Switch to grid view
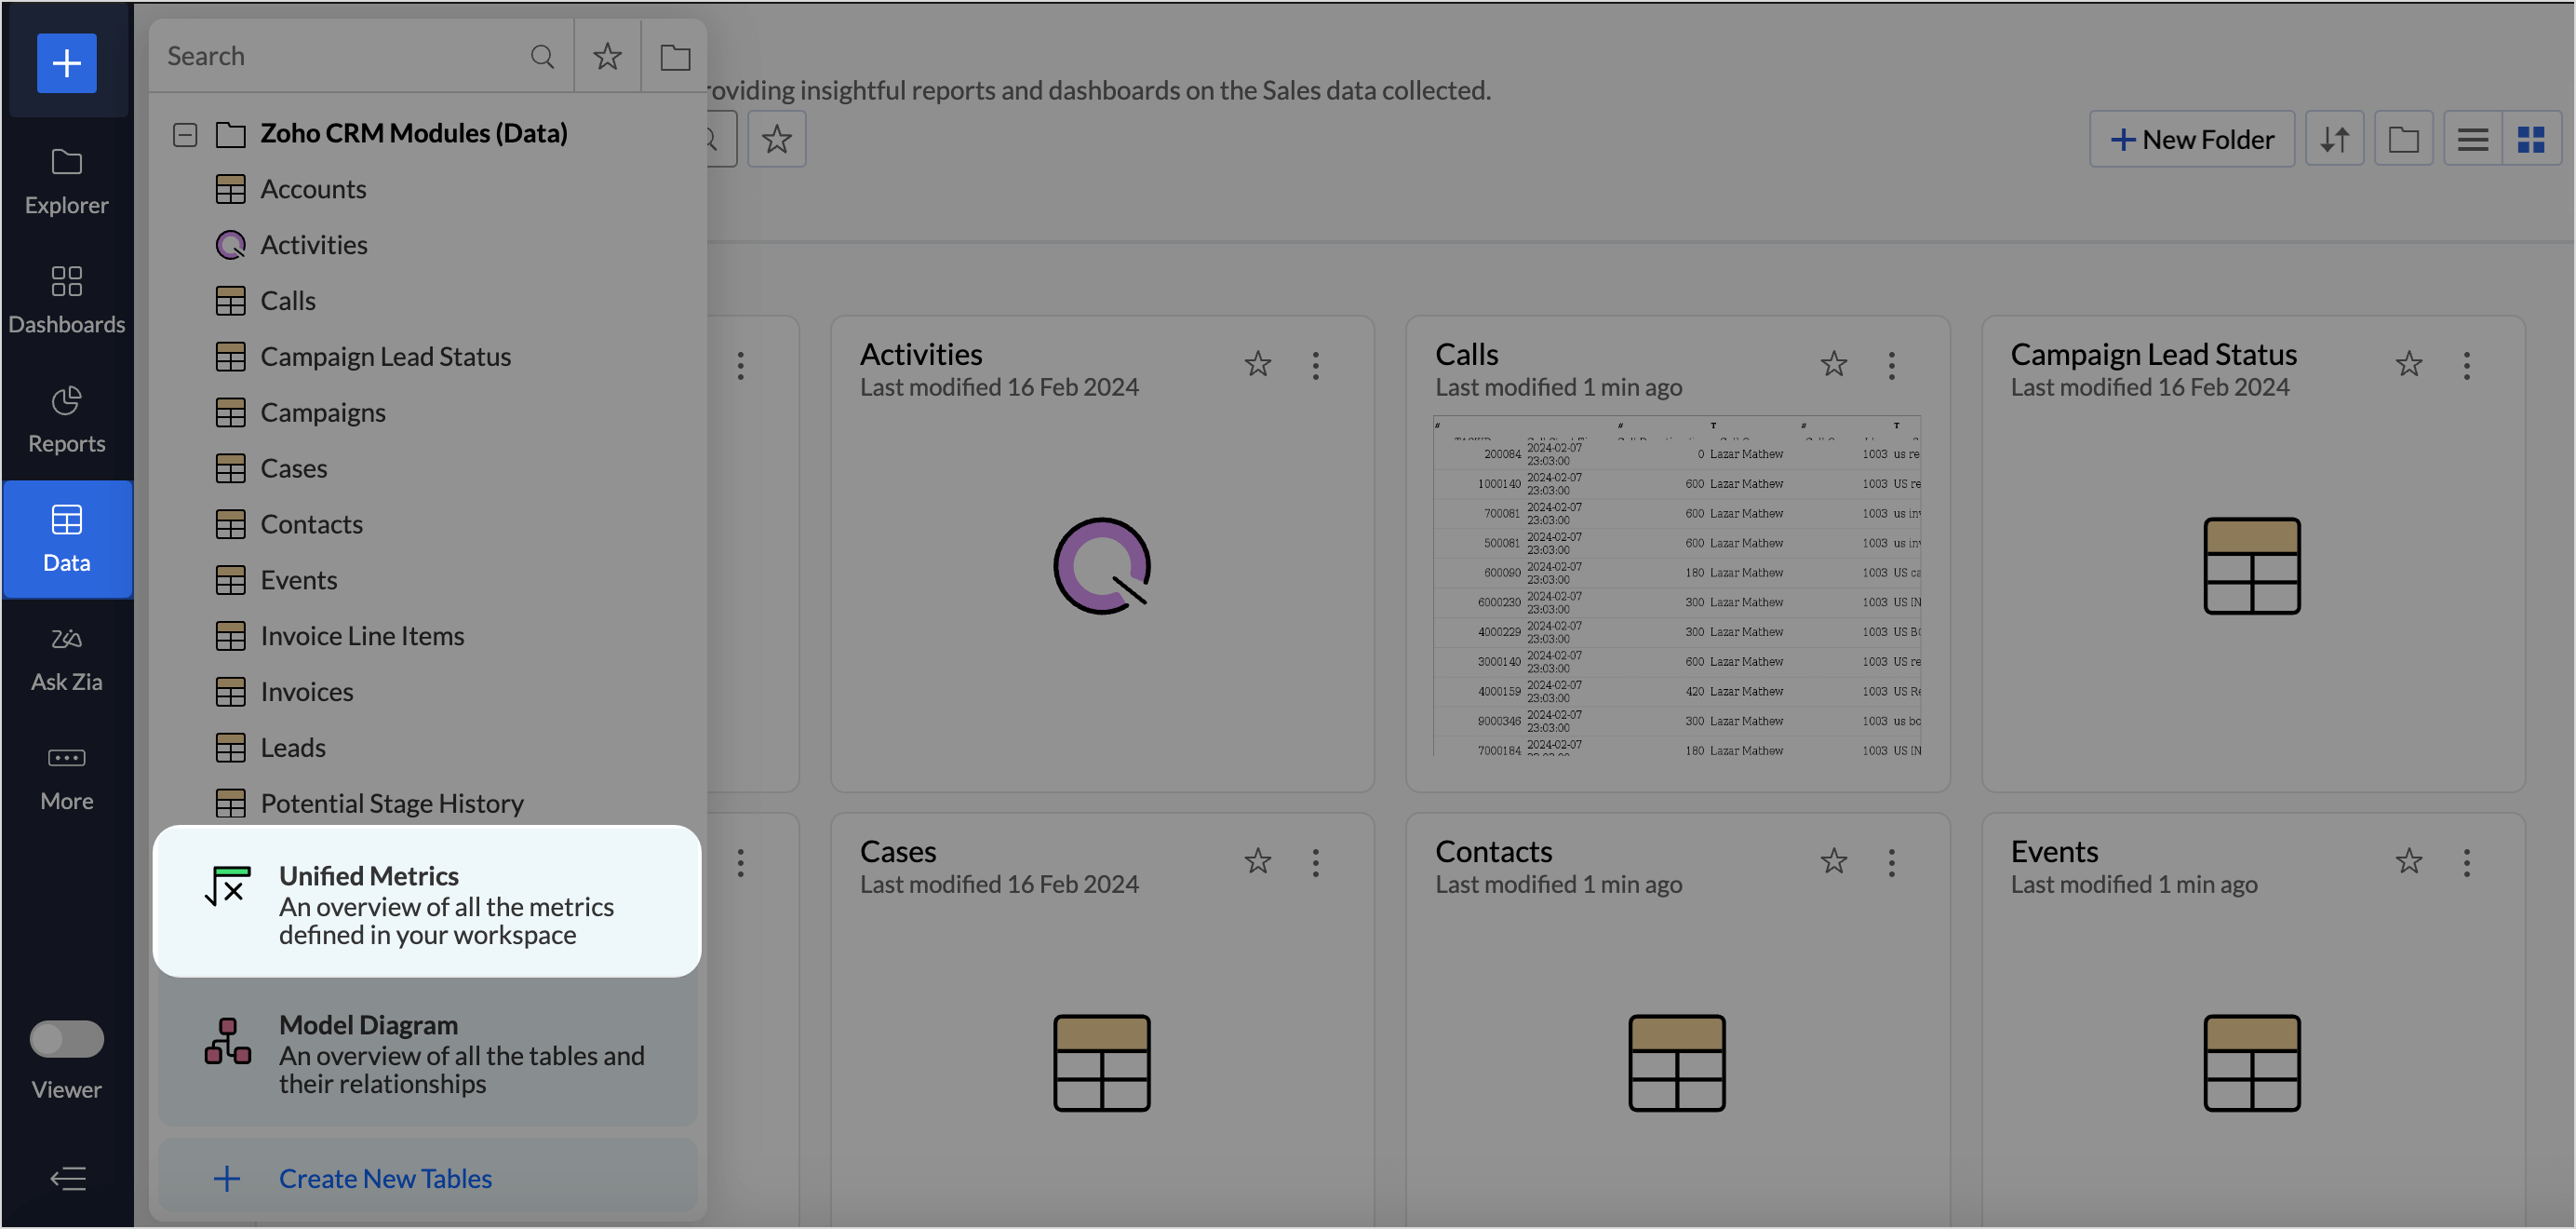This screenshot has height=1229, width=2576. coord(2531,139)
